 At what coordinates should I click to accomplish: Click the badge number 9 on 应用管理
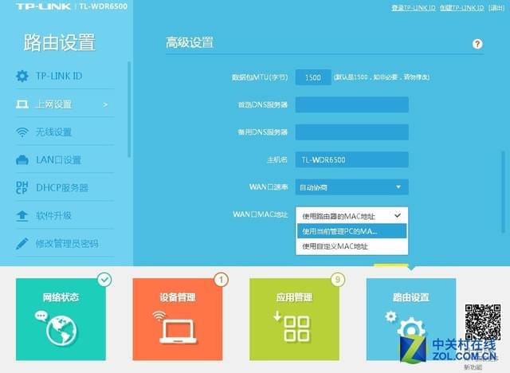(x=338, y=280)
